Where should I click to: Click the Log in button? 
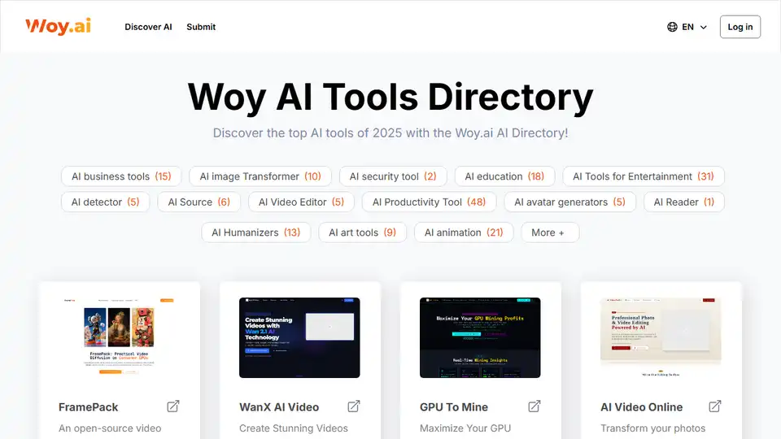pos(740,27)
